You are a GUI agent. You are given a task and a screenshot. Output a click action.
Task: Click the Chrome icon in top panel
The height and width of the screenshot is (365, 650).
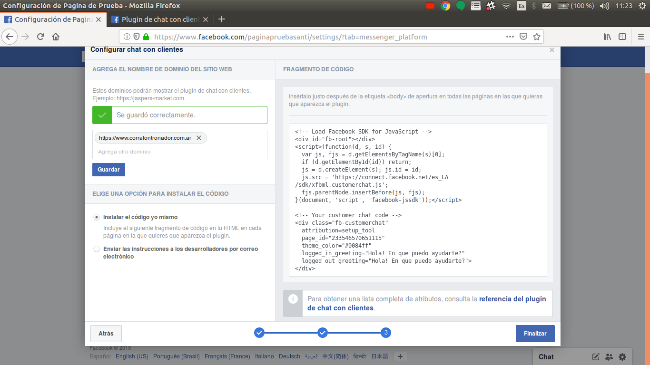[445, 6]
